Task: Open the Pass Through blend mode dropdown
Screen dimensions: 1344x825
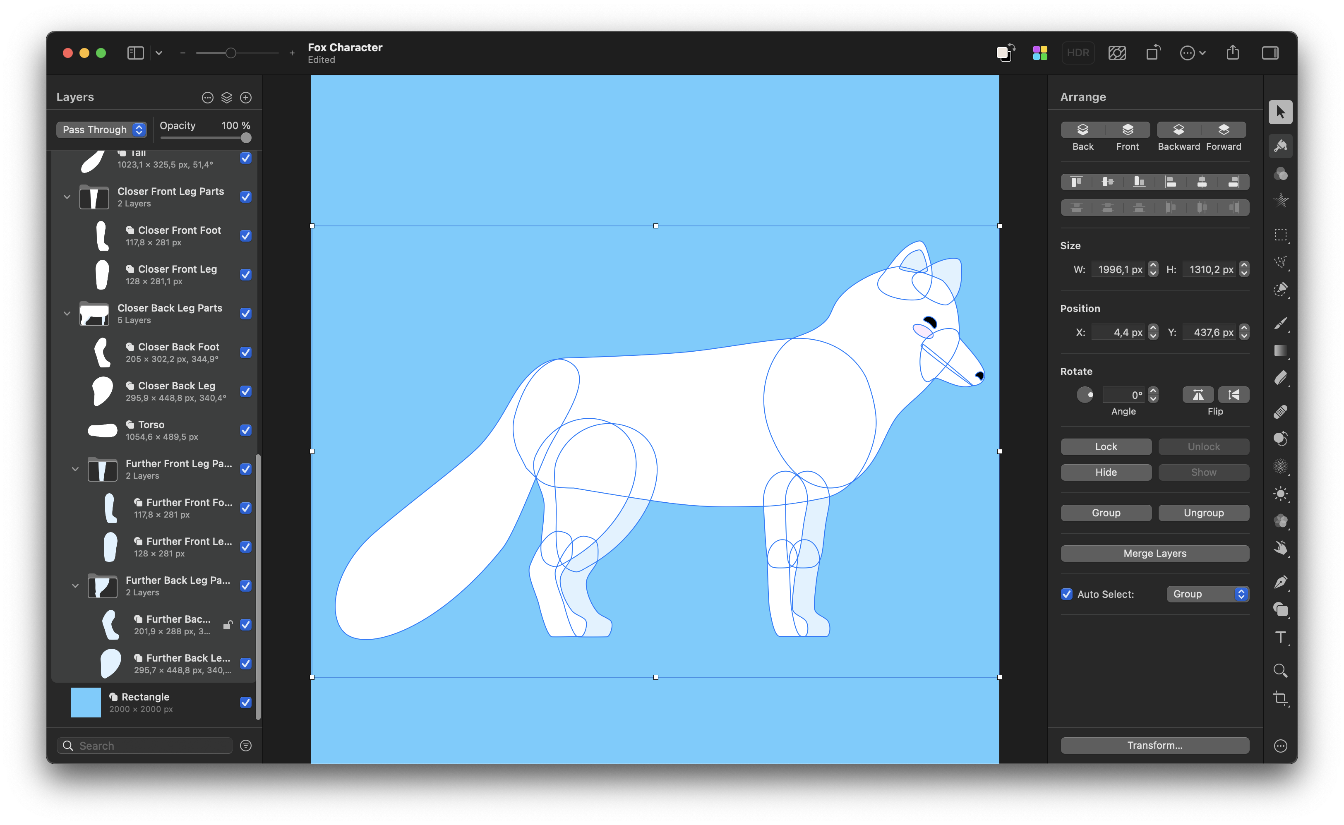Action: coord(101,130)
